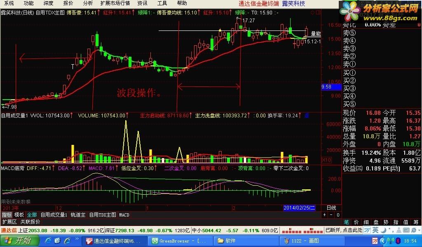Image resolution: width=422 pixels, height=247 pixels.
Task: Click the person icon in IME bar
Action: (x=399, y=231)
